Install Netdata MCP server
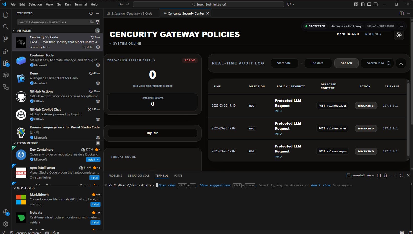The height and width of the screenshot is (234, 413). point(95,222)
